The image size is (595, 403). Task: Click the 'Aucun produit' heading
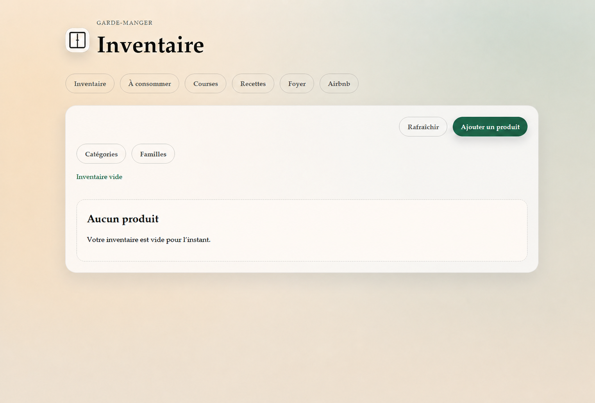click(x=123, y=219)
